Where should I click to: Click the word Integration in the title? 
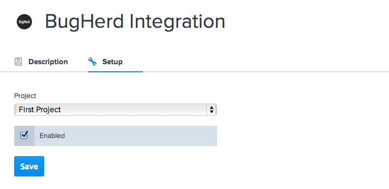pyautogui.click(x=177, y=22)
